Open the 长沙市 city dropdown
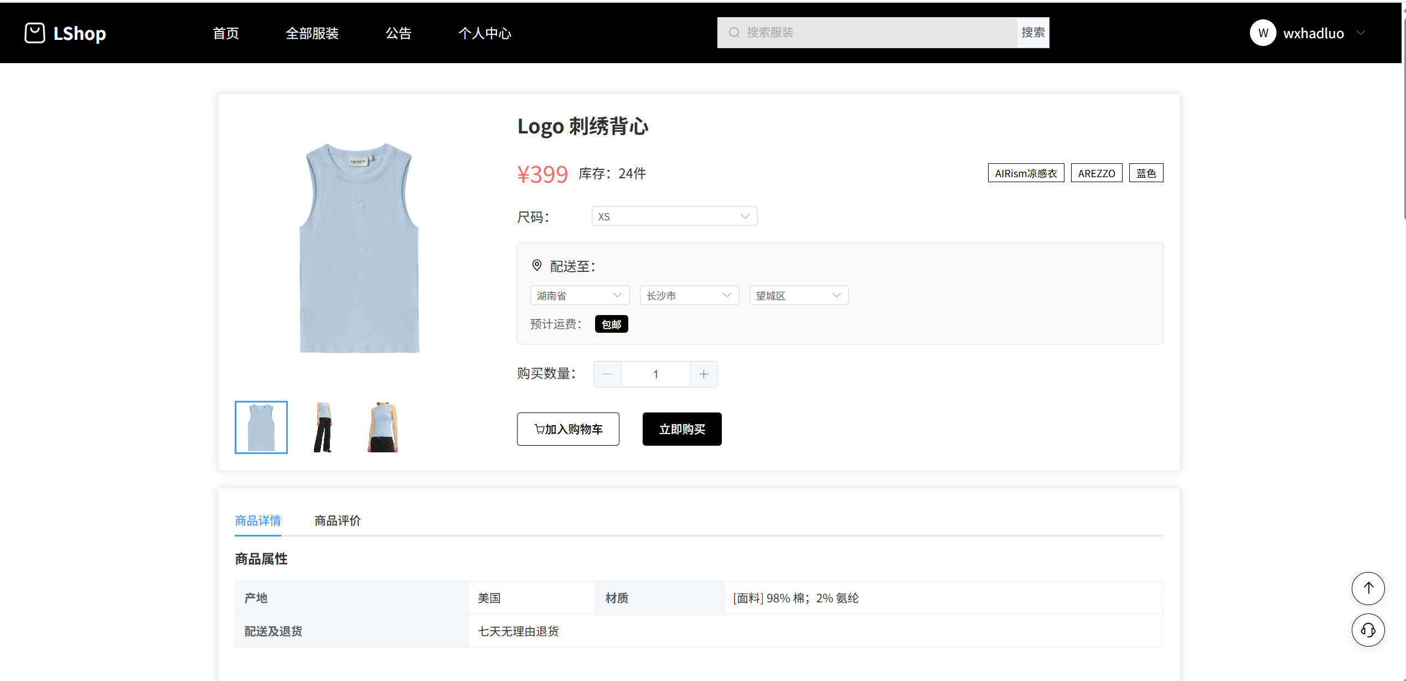 pyautogui.click(x=689, y=296)
